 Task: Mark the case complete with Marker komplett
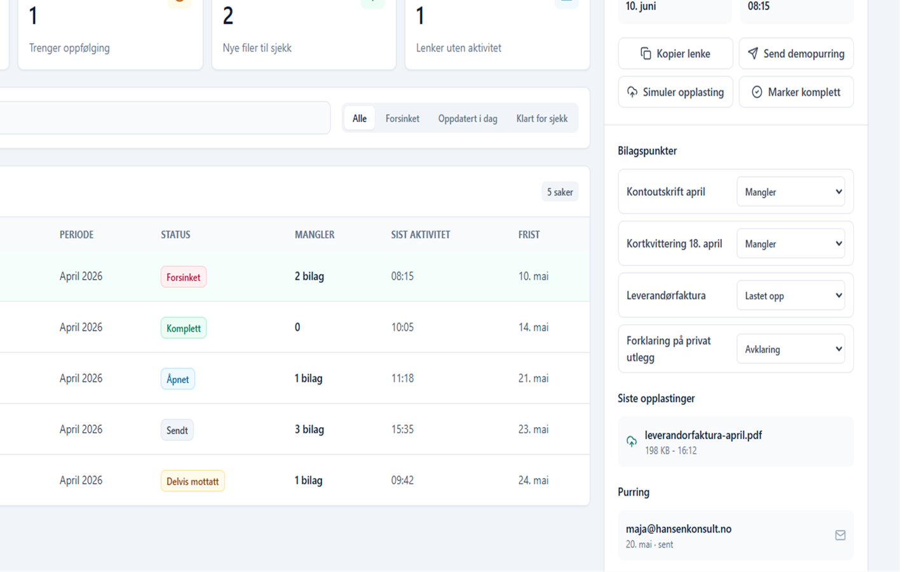click(x=796, y=92)
